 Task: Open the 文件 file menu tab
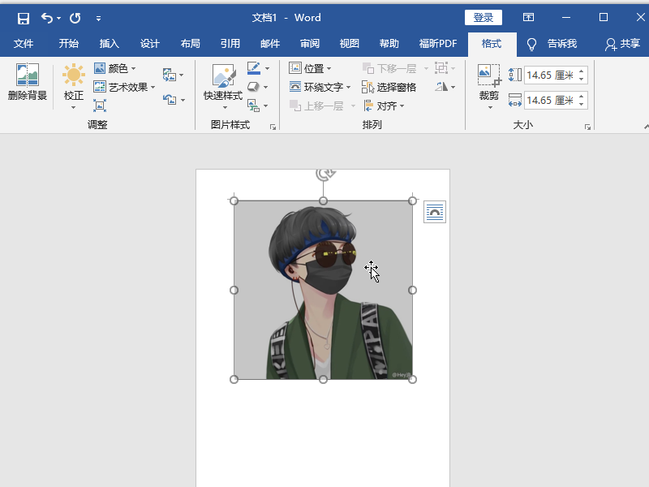[x=24, y=44]
